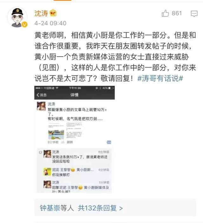Click the 861 like count
This screenshot has height=223, width=203.
pyautogui.click(x=177, y=13)
